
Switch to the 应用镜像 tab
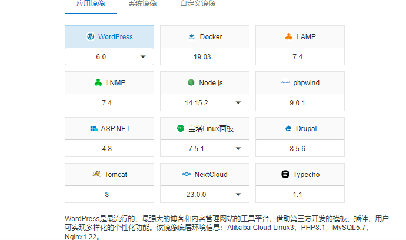click(x=91, y=4)
